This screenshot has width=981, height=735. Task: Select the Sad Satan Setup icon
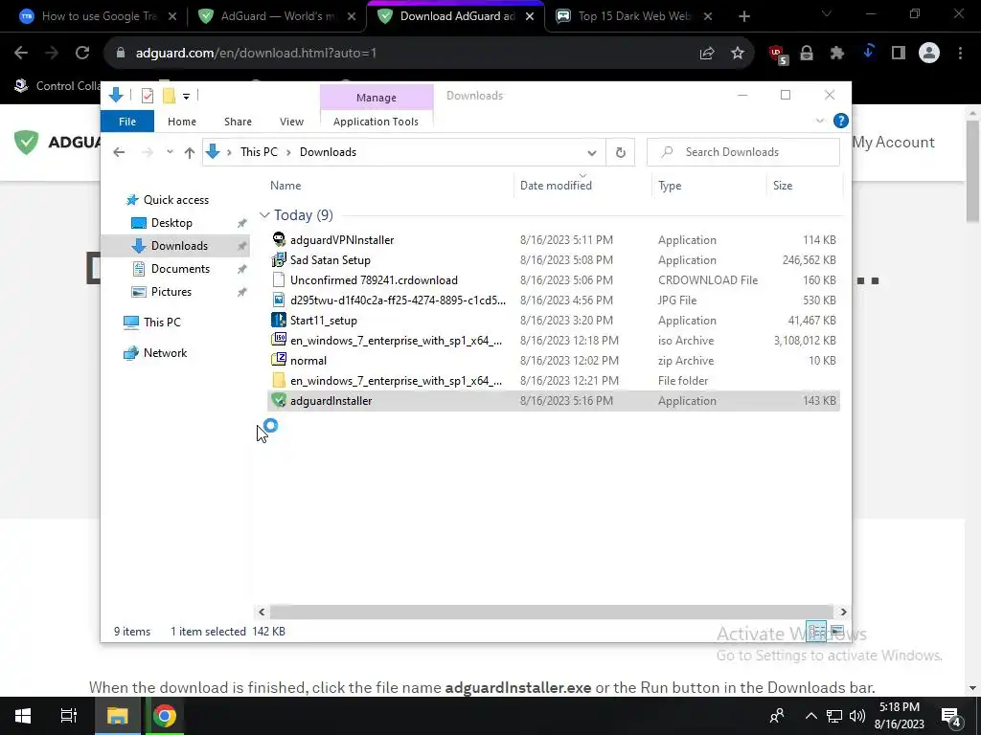279,260
